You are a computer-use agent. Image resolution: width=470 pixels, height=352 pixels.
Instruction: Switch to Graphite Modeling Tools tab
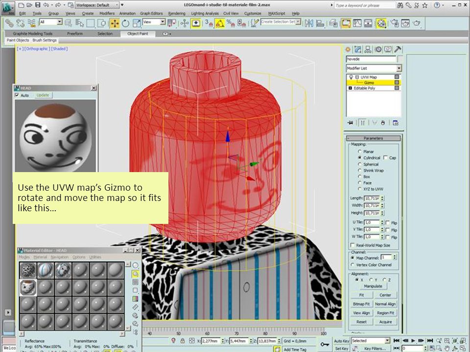point(33,34)
